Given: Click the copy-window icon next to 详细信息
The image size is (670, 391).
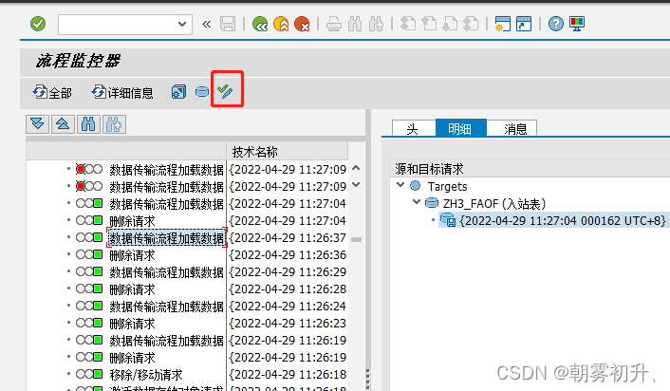Looking at the screenshot, I should pos(178,92).
